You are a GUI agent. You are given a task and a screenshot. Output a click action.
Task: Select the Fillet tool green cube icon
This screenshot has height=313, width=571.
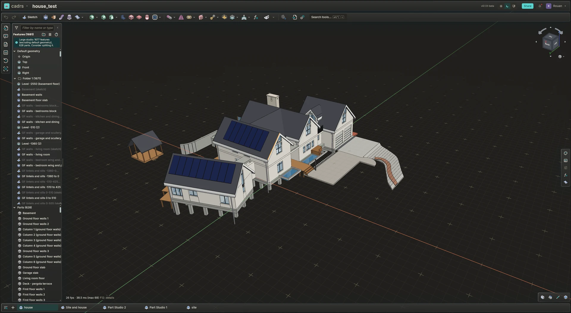coord(92,17)
